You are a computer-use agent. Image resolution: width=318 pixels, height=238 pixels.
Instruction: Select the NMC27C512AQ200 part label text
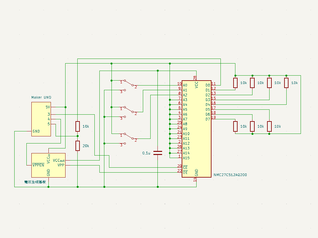click(230, 175)
